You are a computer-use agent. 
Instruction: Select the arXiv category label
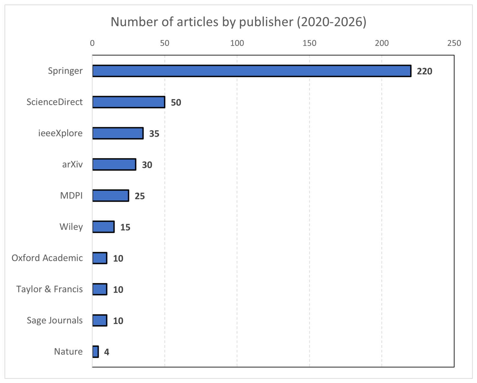72,165
